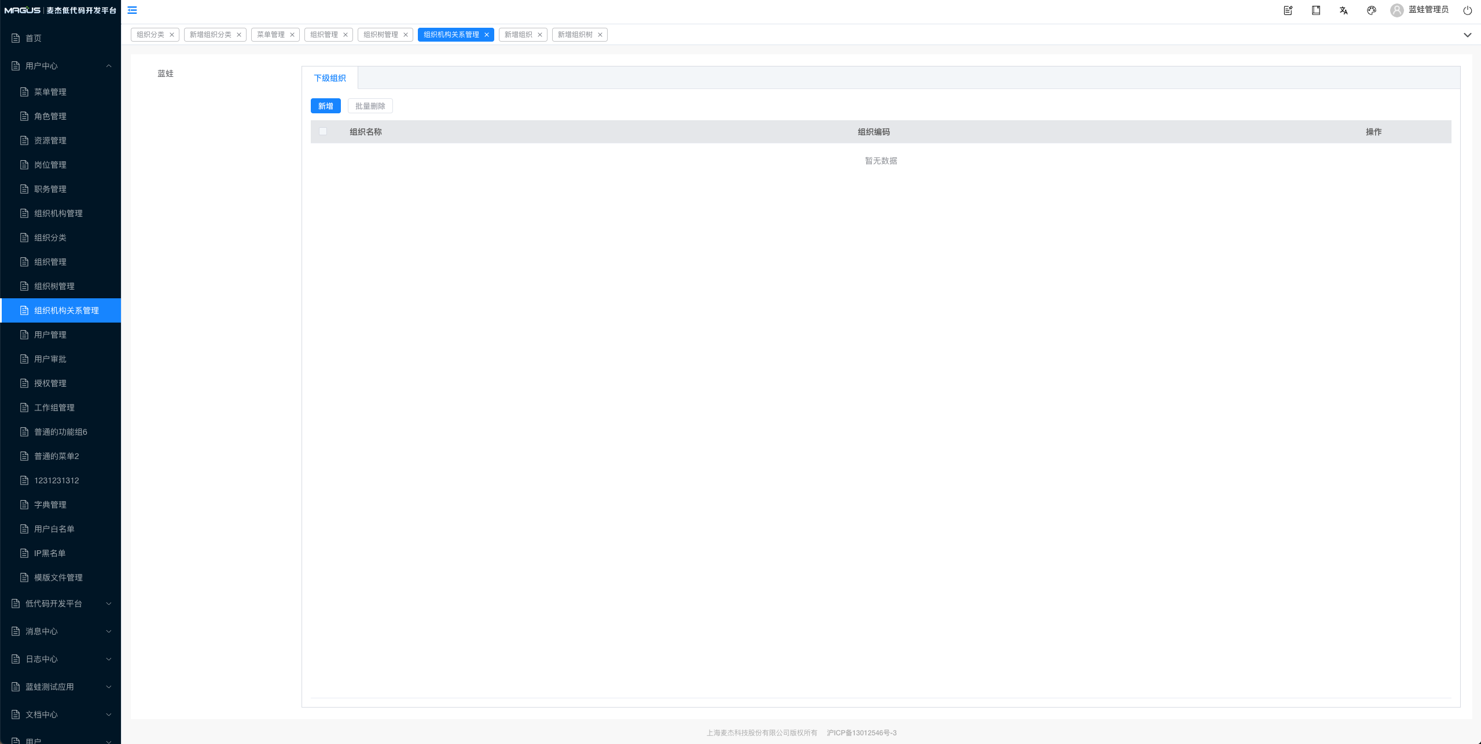The image size is (1481, 744).
Task: Open the 蓝蛙管理员 user menu
Action: [1428, 10]
